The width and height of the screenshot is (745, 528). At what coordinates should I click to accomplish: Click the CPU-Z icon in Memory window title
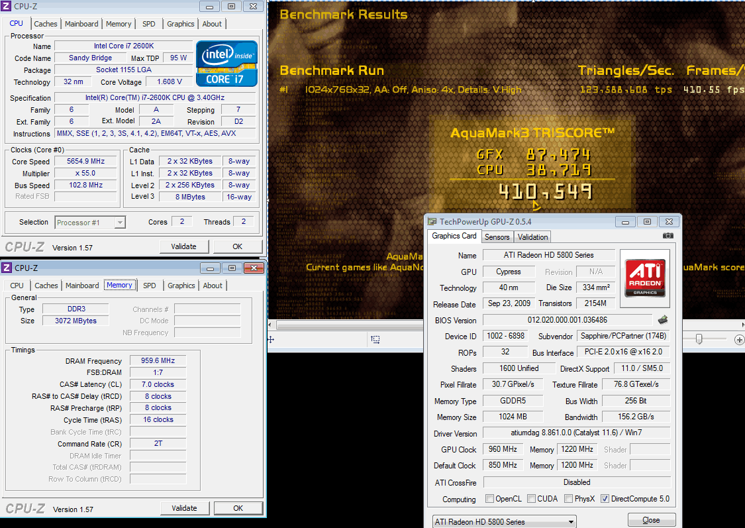click(7, 268)
